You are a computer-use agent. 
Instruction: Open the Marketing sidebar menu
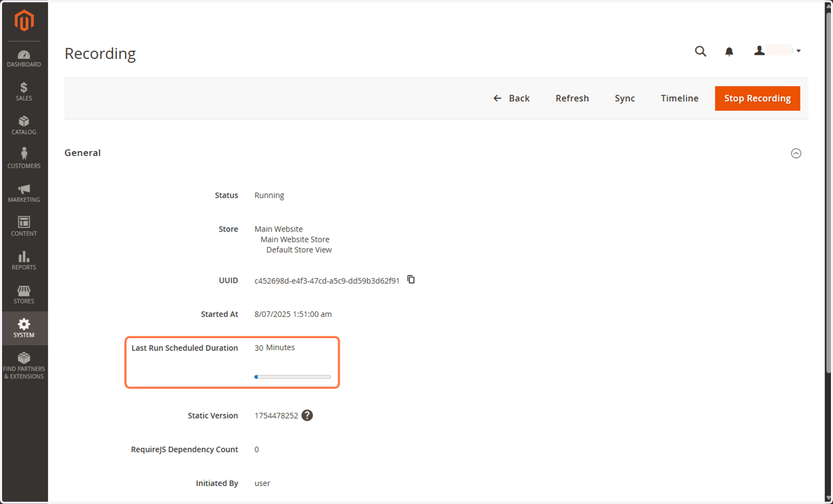pyautogui.click(x=24, y=193)
